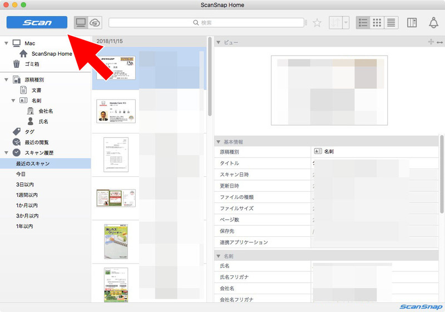Open the sort options dropdown arrow
The image size is (445, 312).
click(346, 23)
